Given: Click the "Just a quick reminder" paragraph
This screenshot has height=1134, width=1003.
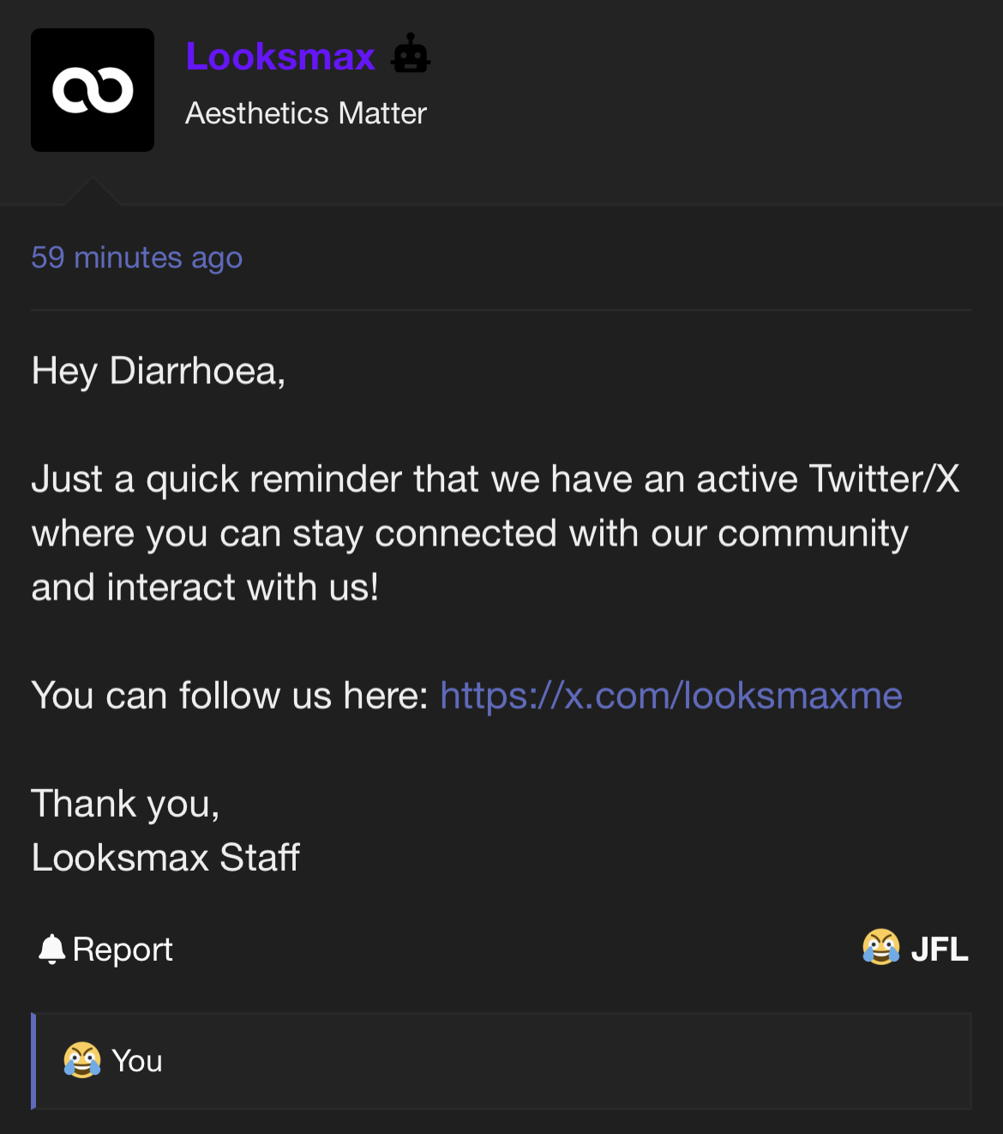Looking at the screenshot, I should click(495, 533).
